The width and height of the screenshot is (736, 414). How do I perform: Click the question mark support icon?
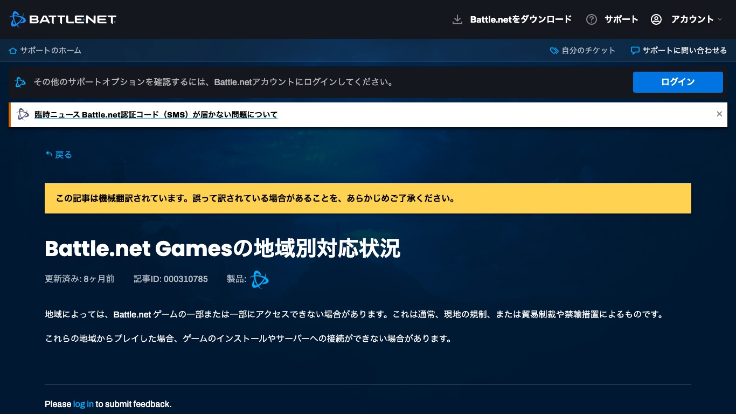click(592, 19)
